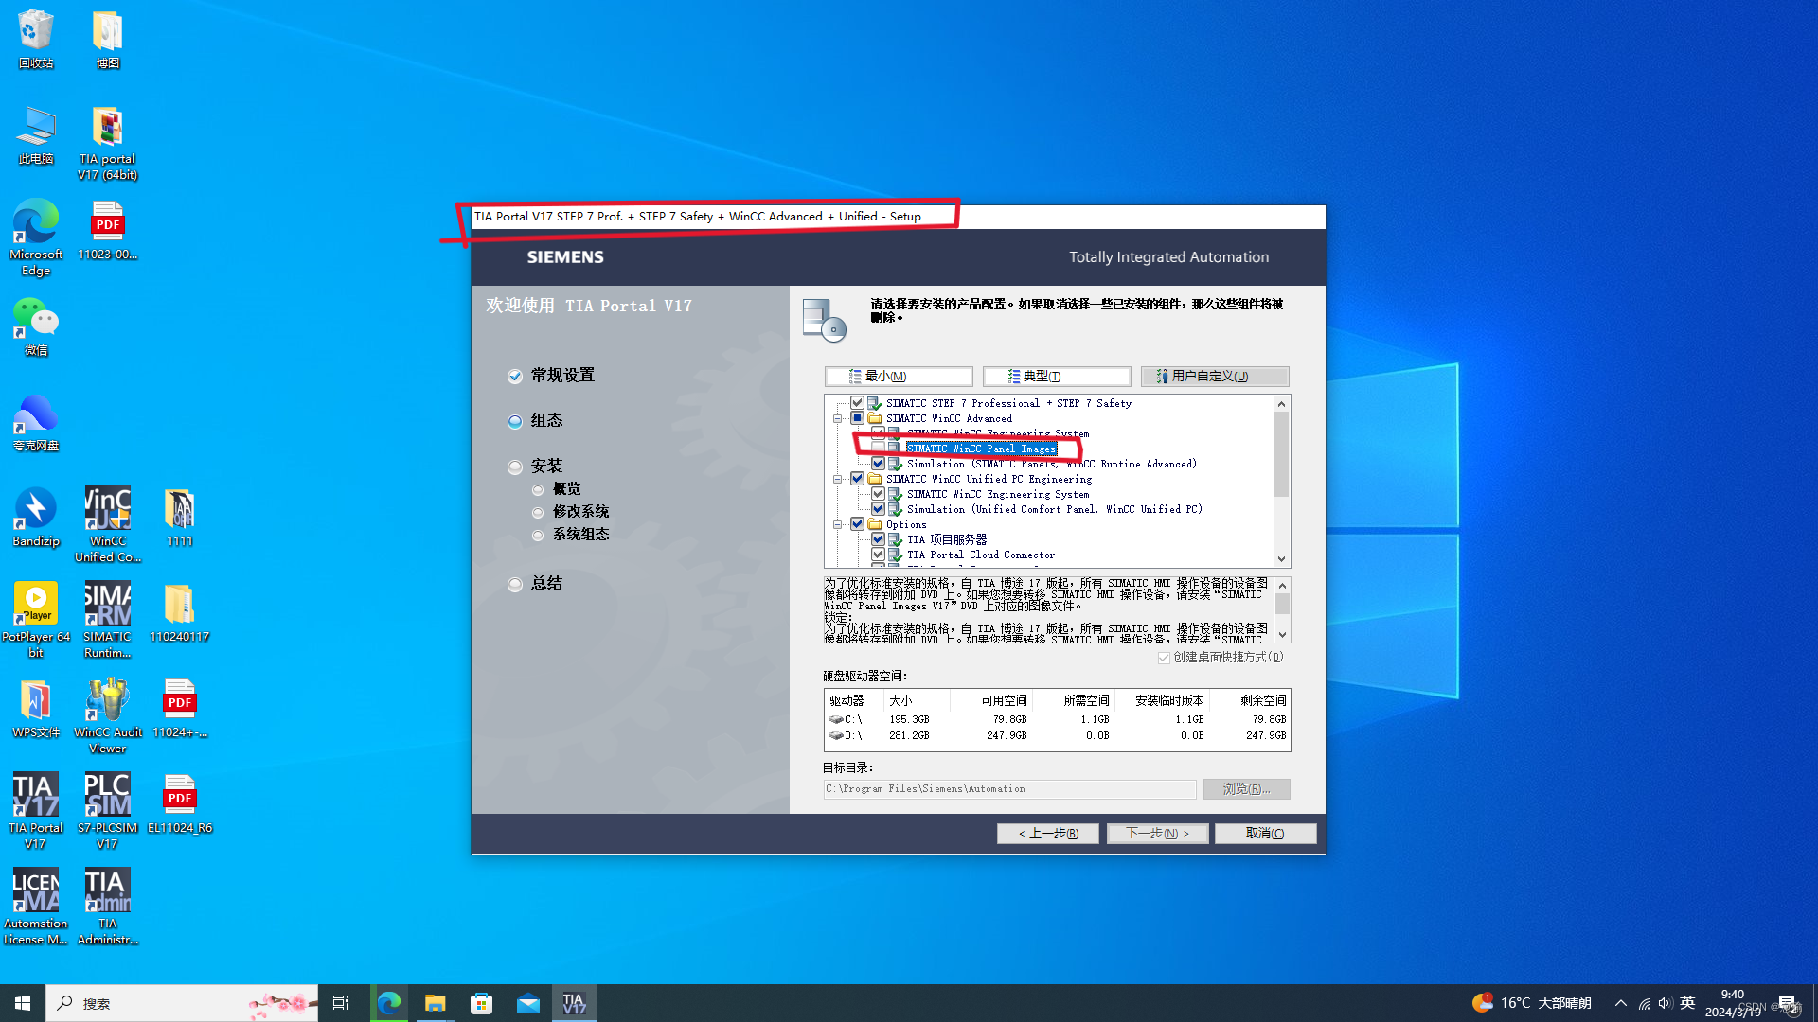Screen dimensions: 1818x1022
Task: Uncheck Simulation SIMATIC Panels Runtime Advanced checkbox
Action: (879, 464)
